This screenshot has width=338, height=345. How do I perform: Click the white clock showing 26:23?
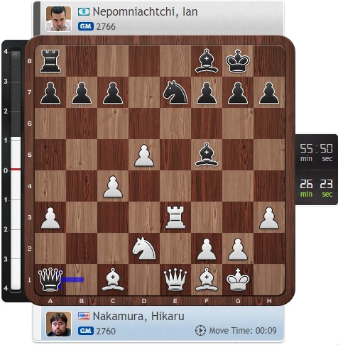[317, 188]
